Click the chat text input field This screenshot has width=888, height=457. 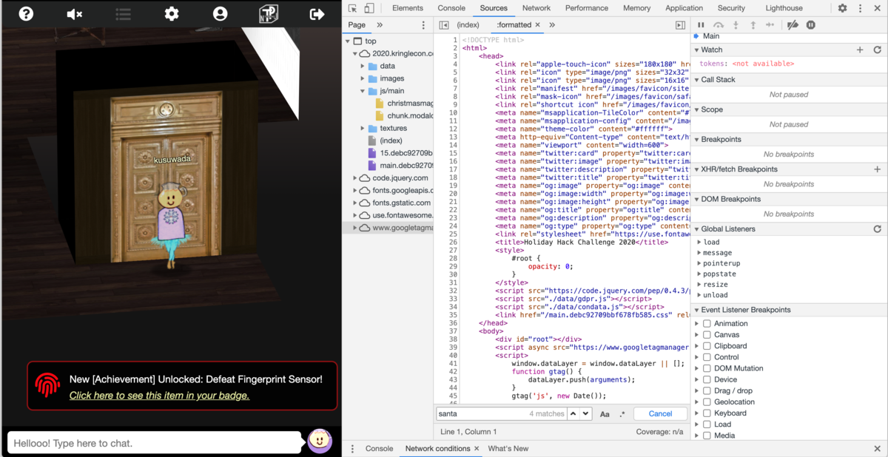(x=155, y=443)
